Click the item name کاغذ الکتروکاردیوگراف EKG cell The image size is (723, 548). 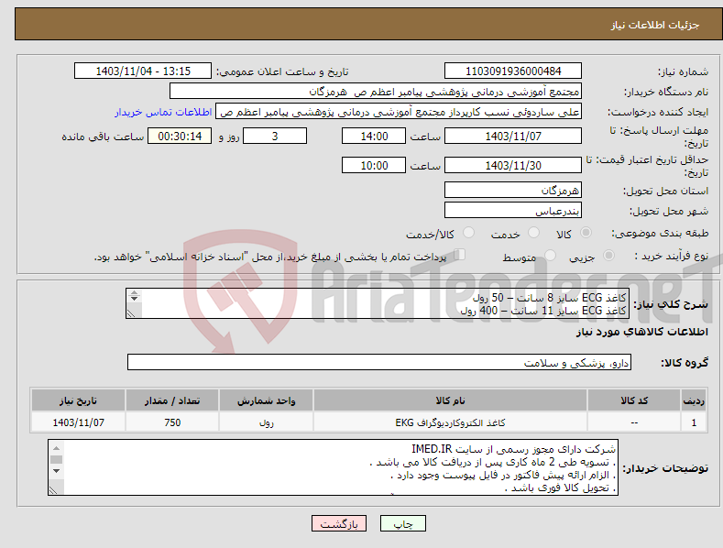point(450,422)
